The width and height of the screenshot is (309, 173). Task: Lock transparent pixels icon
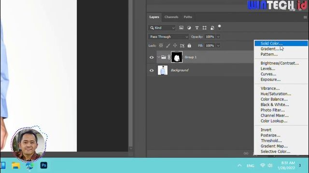point(161,46)
